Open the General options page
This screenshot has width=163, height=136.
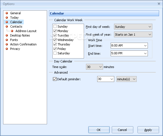(15, 13)
